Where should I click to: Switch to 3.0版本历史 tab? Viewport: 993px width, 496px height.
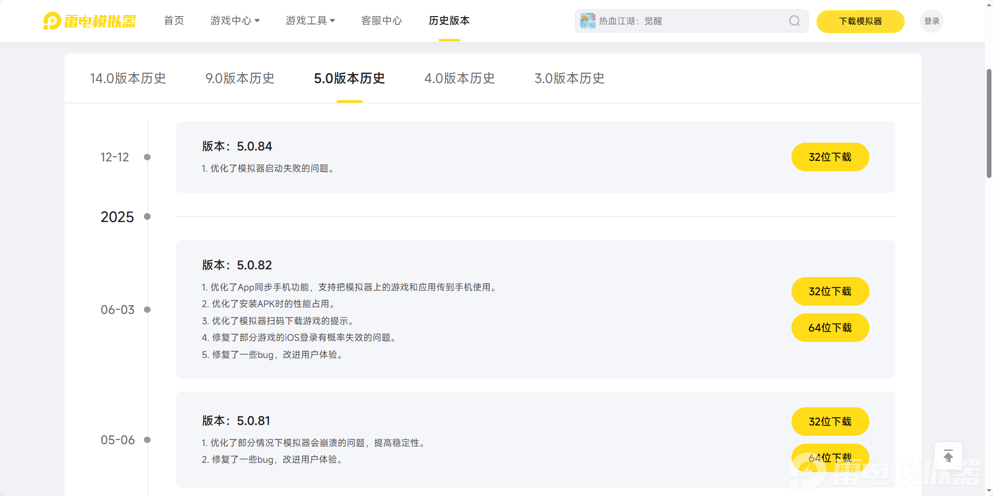[570, 78]
